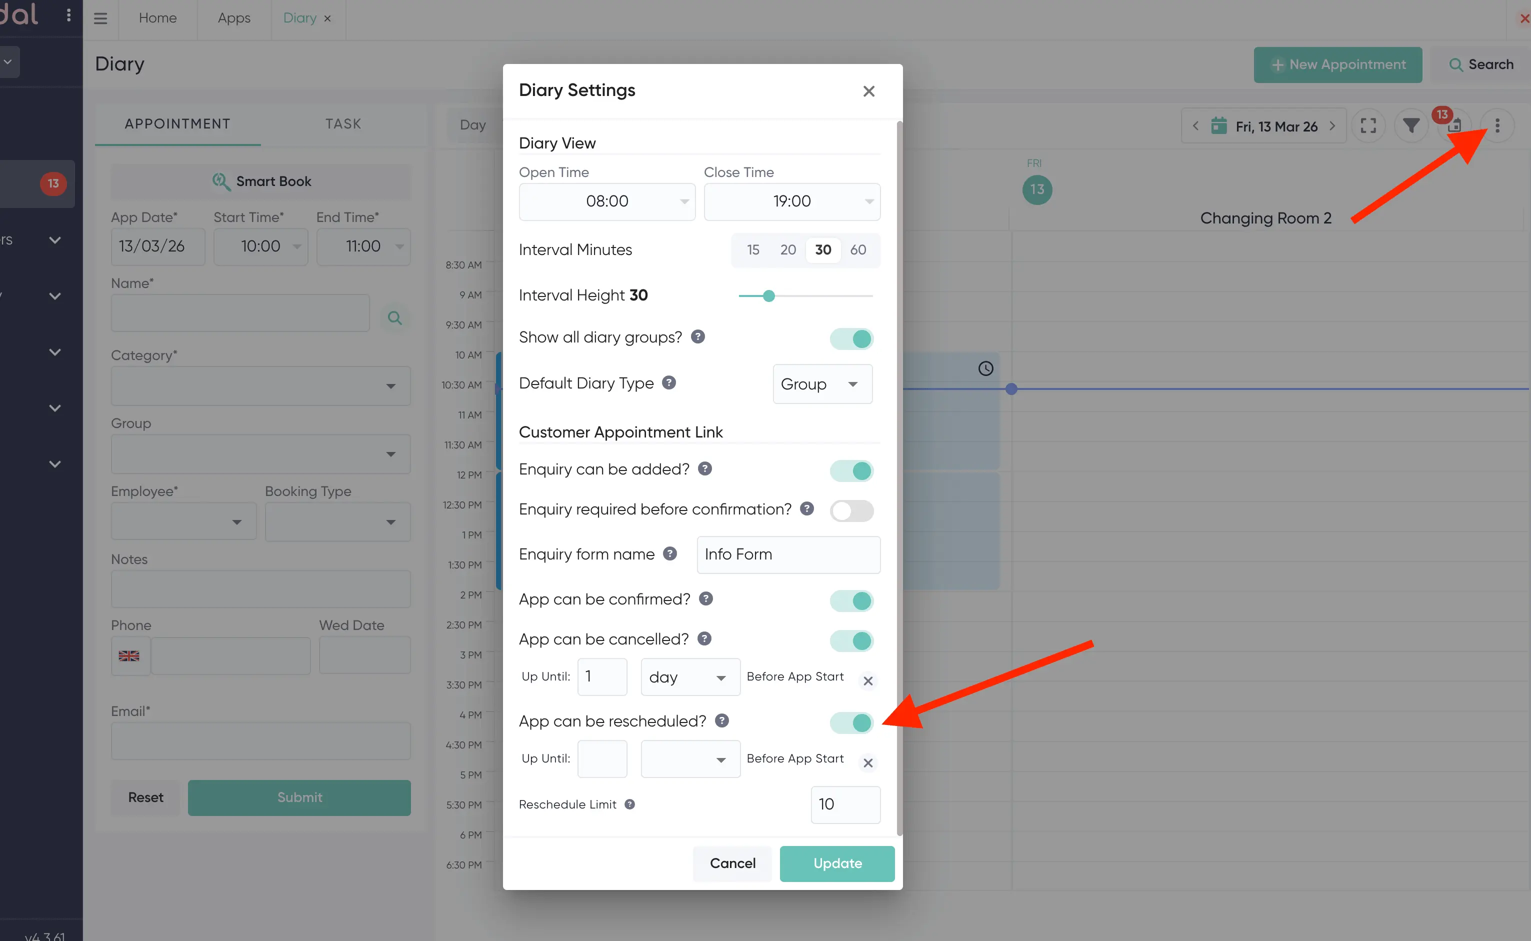Click the Update button

coord(836,863)
